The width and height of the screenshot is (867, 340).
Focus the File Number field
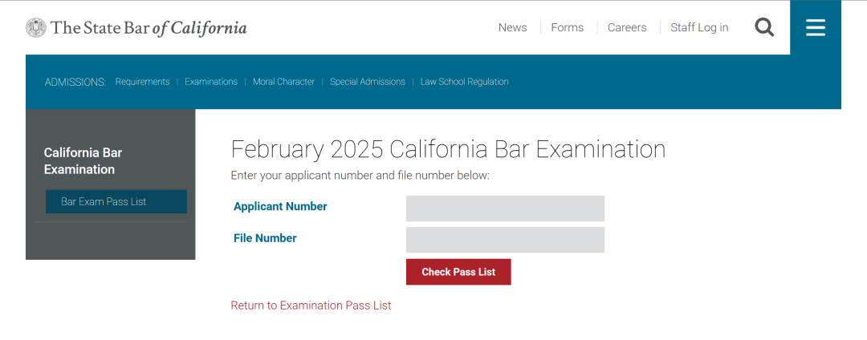coord(506,240)
